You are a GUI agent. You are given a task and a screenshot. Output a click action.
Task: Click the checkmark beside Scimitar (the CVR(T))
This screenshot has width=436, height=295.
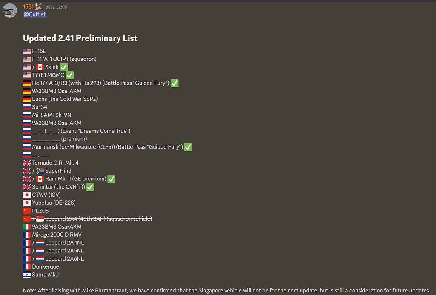pyautogui.click(x=90, y=186)
